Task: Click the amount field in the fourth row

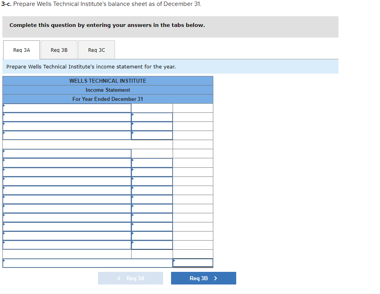Action: tap(152, 135)
